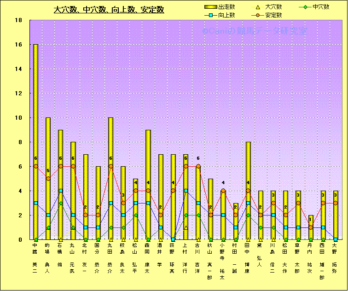Click the 大穴数 triangle legend marker
Image resolution: width=348 pixels, height=291 pixels.
257,7
